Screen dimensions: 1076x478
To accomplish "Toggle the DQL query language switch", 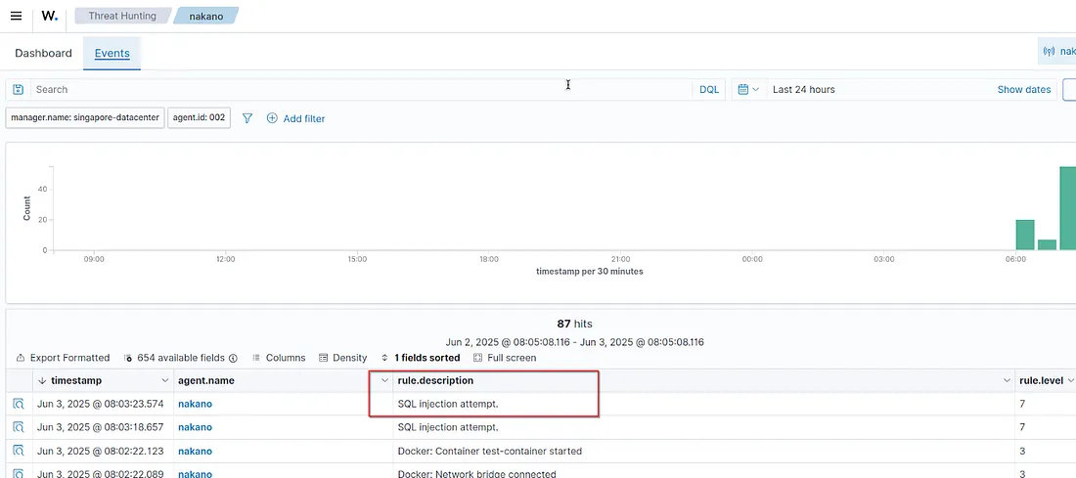I will click(708, 89).
